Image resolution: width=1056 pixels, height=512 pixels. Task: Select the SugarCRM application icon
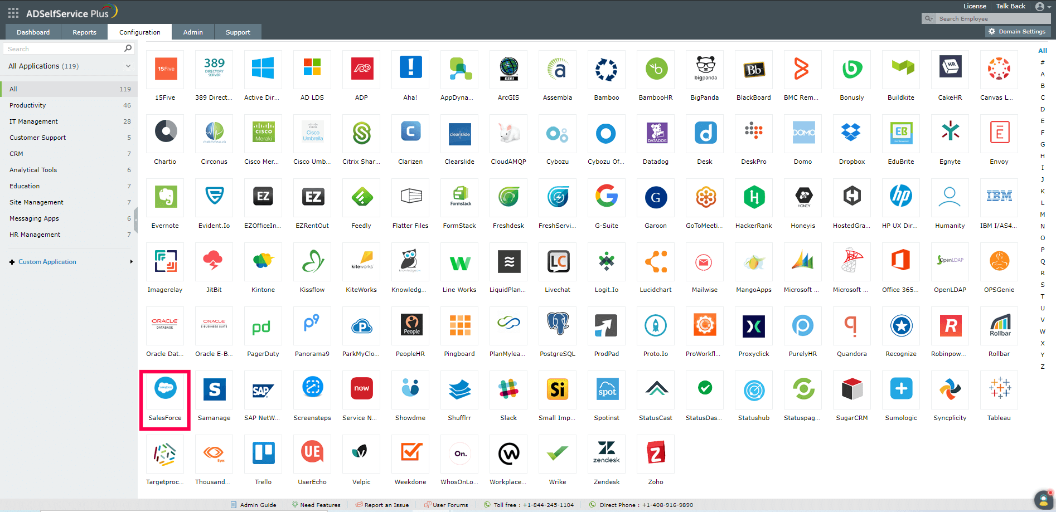(x=852, y=389)
